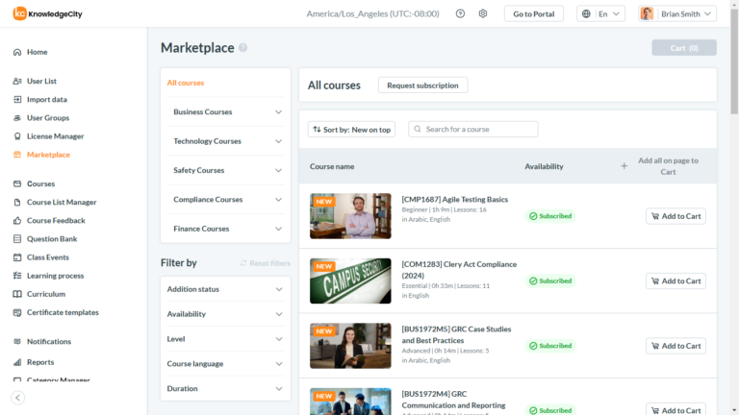Open the Brian Smith user menu
Viewport: 739px width, 415px height.
click(677, 13)
